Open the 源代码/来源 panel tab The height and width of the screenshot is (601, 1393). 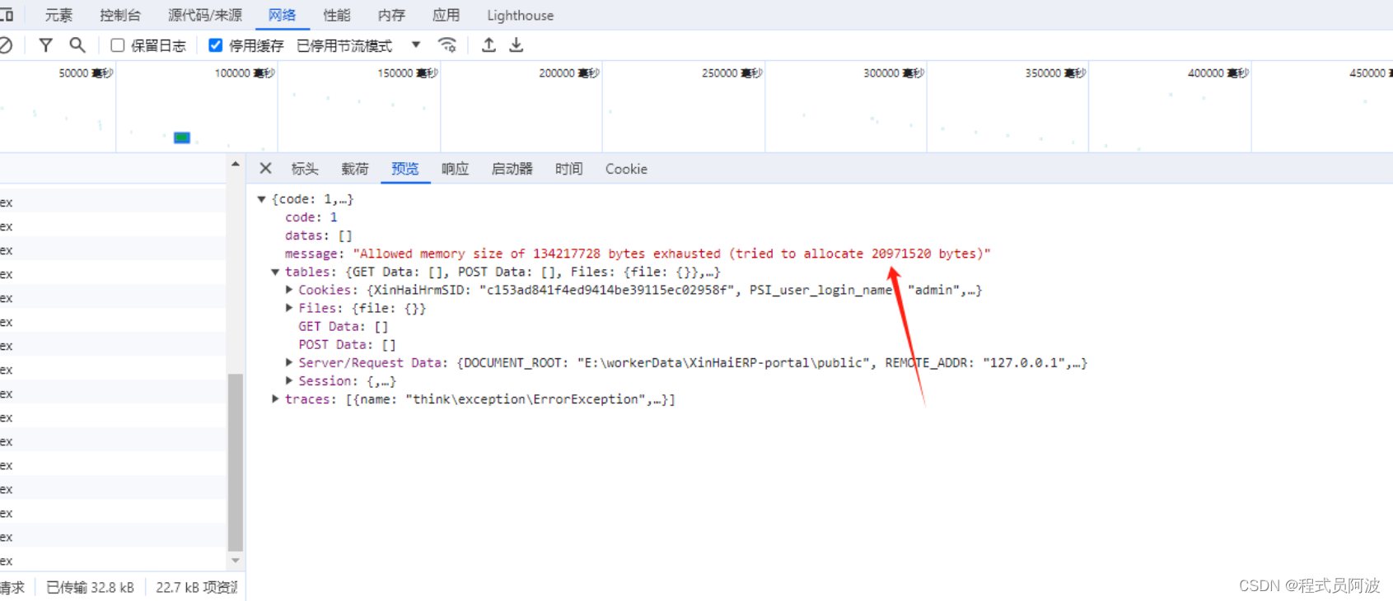205,15
